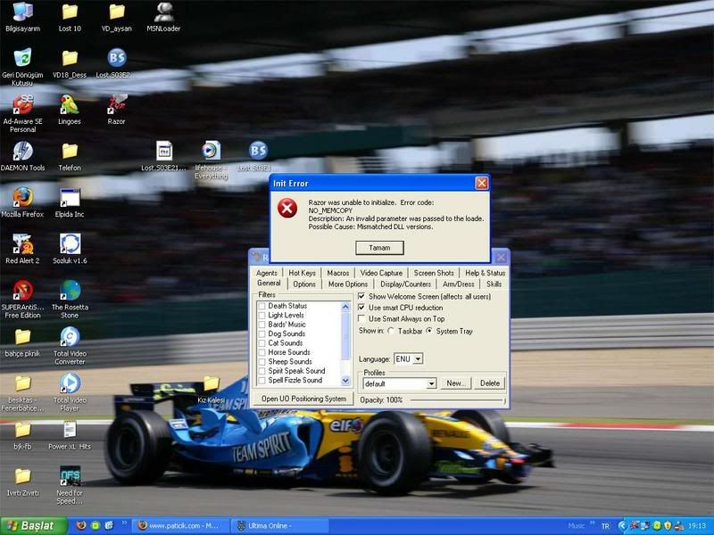Click TR language indicator in taskbar
Screen dimensions: 714x535
[x=605, y=526]
